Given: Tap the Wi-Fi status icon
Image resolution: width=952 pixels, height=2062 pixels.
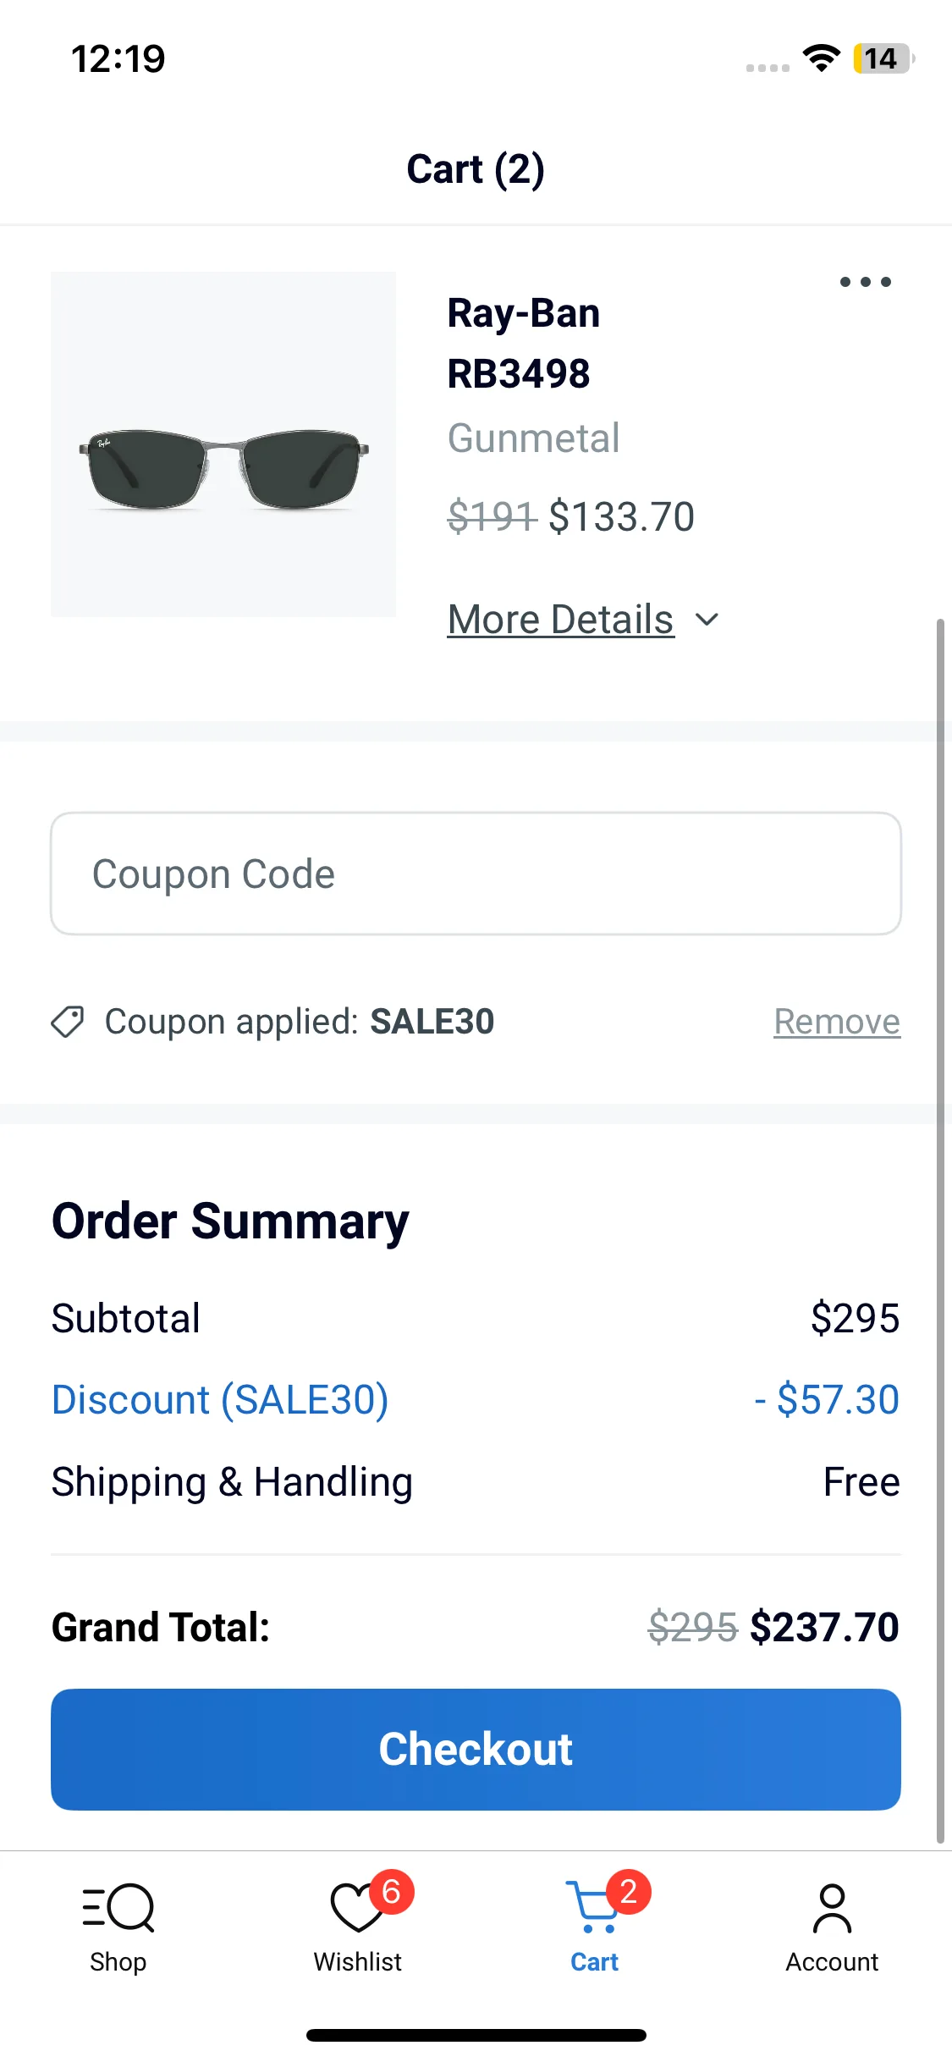Looking at the screenshot, I should point(821,58).
